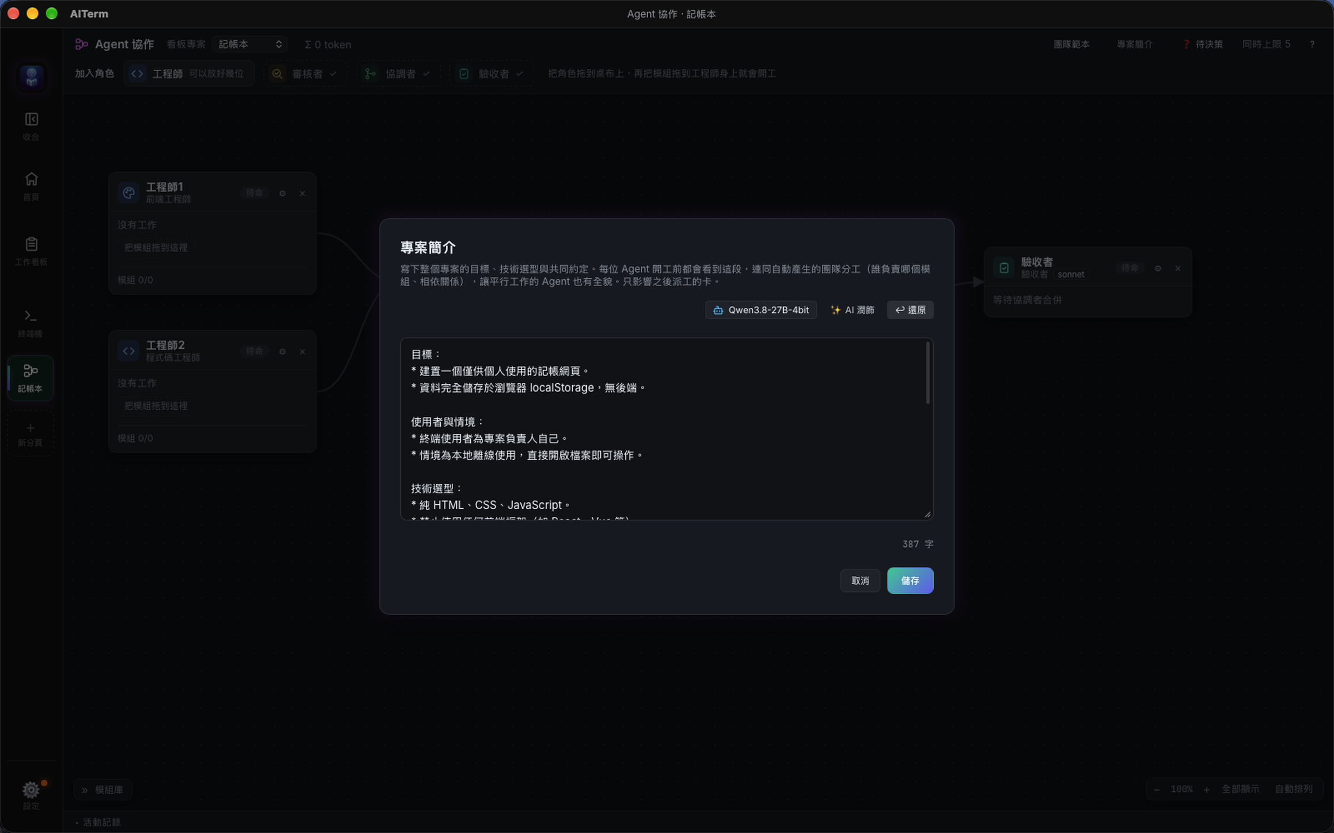Click 自動排列 auto-arrange button

1293,789
